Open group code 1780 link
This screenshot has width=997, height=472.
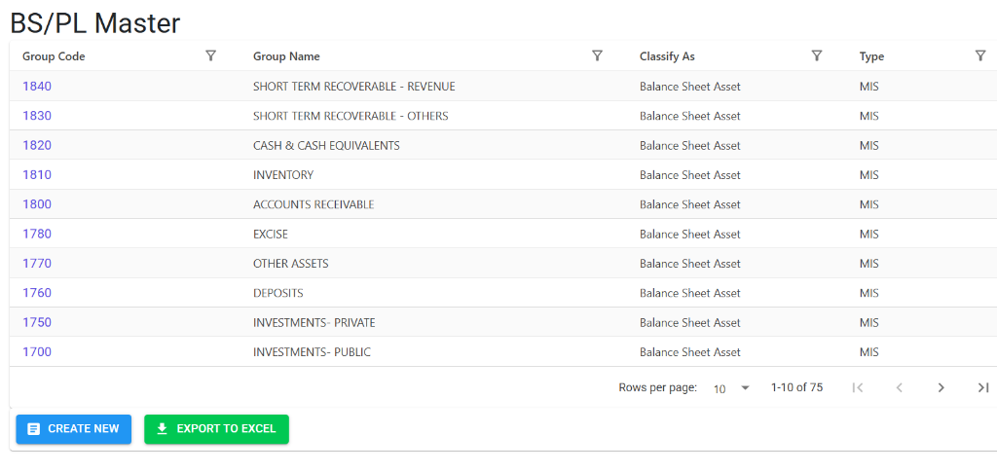click(37, 234)
